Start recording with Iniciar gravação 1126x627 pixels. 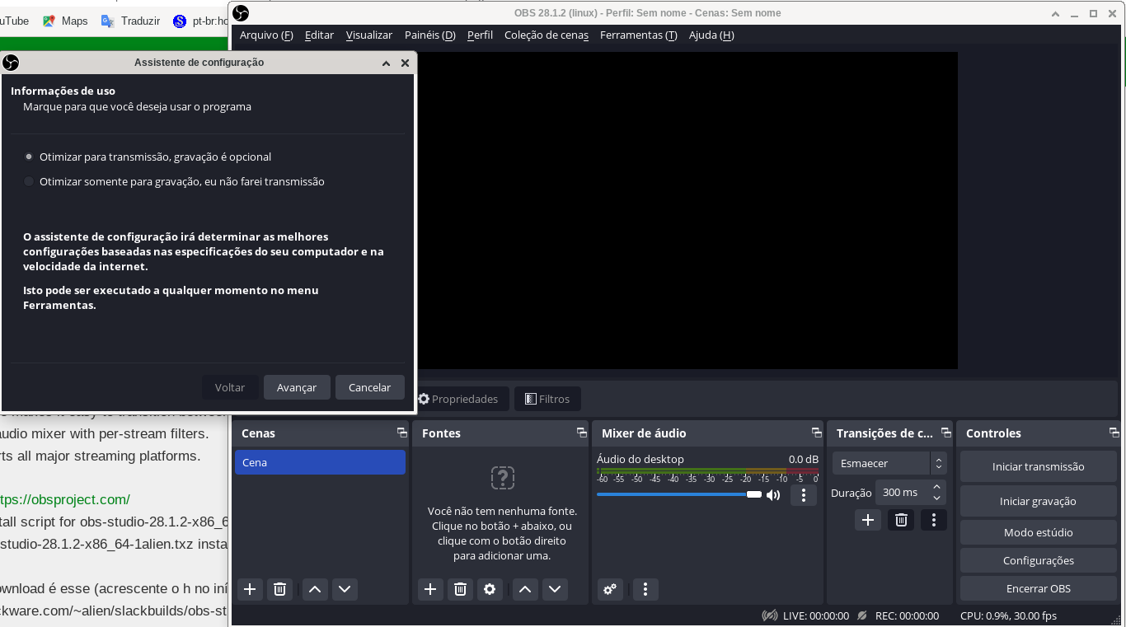click(1038, 501)
